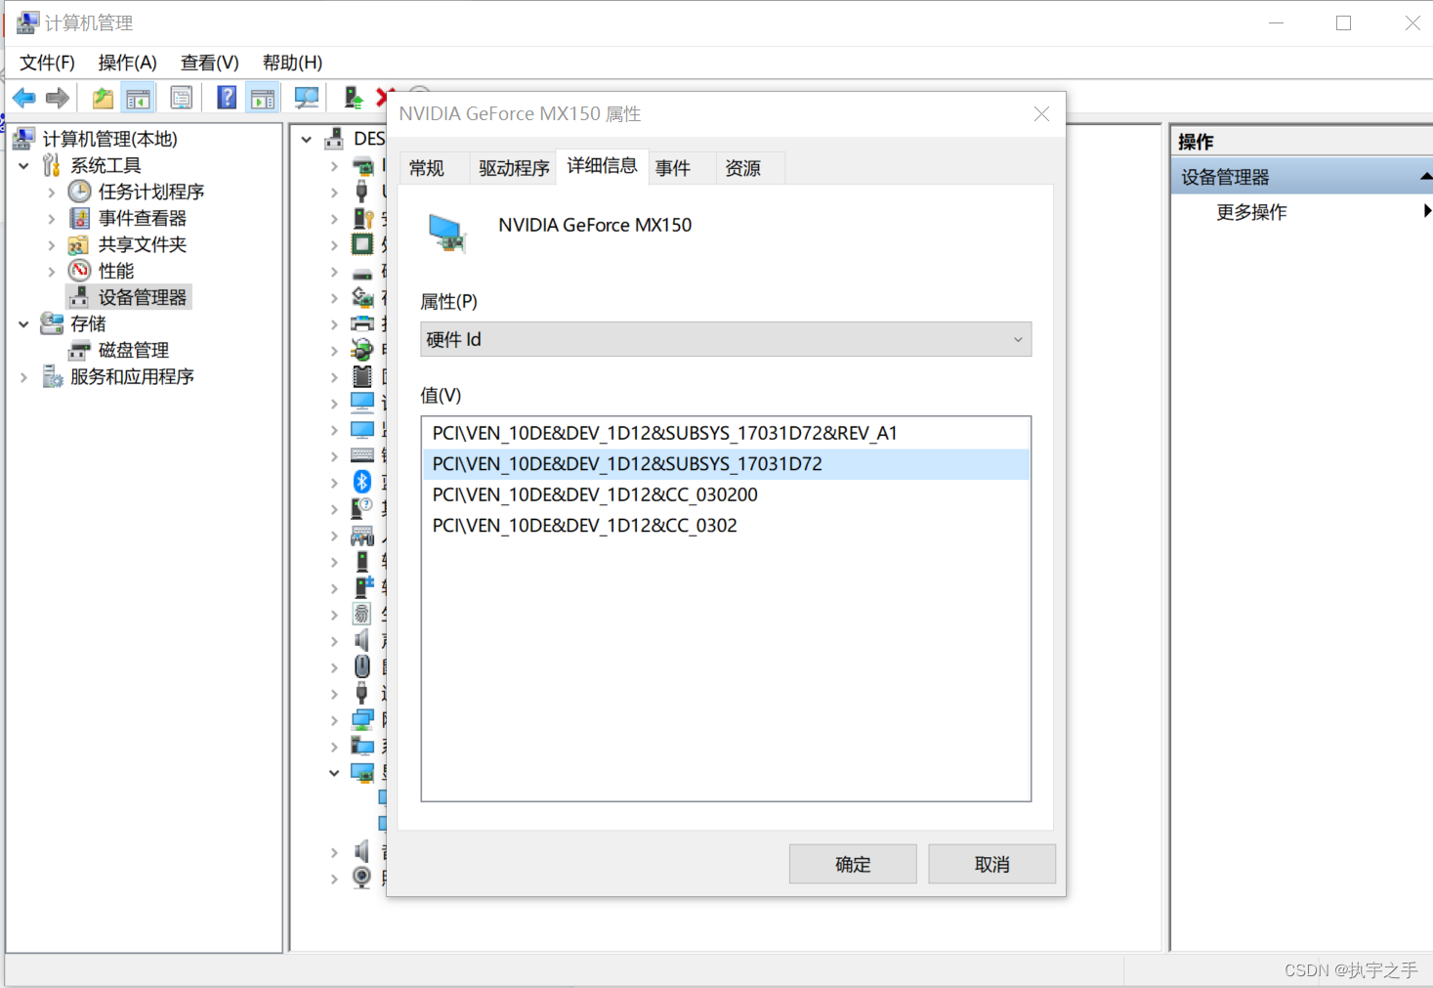This screenshot has height=988, width=1433.
Task: Select hardware ID ending CC_0302
Action: pyautogui.click(x=726, y=526)
